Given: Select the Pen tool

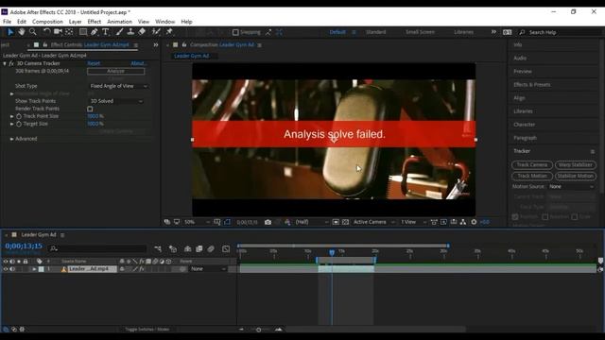Looking at the screenshot, I should tap(95, 32).
